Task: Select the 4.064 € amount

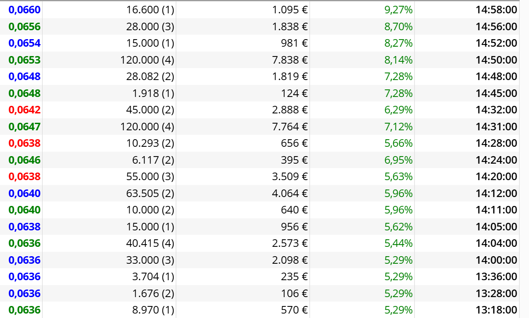Action: tap(290, 193)
